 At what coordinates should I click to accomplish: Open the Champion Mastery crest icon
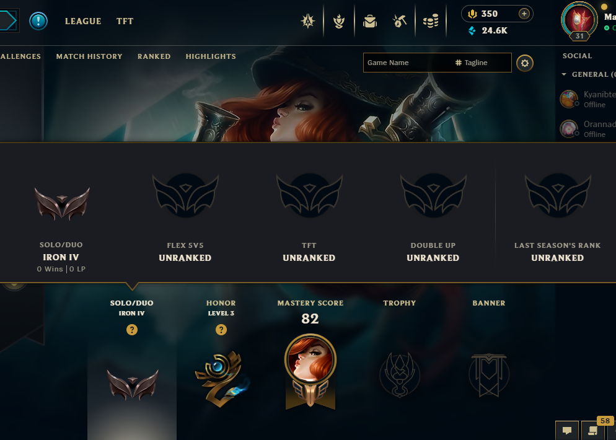[338, 21]
